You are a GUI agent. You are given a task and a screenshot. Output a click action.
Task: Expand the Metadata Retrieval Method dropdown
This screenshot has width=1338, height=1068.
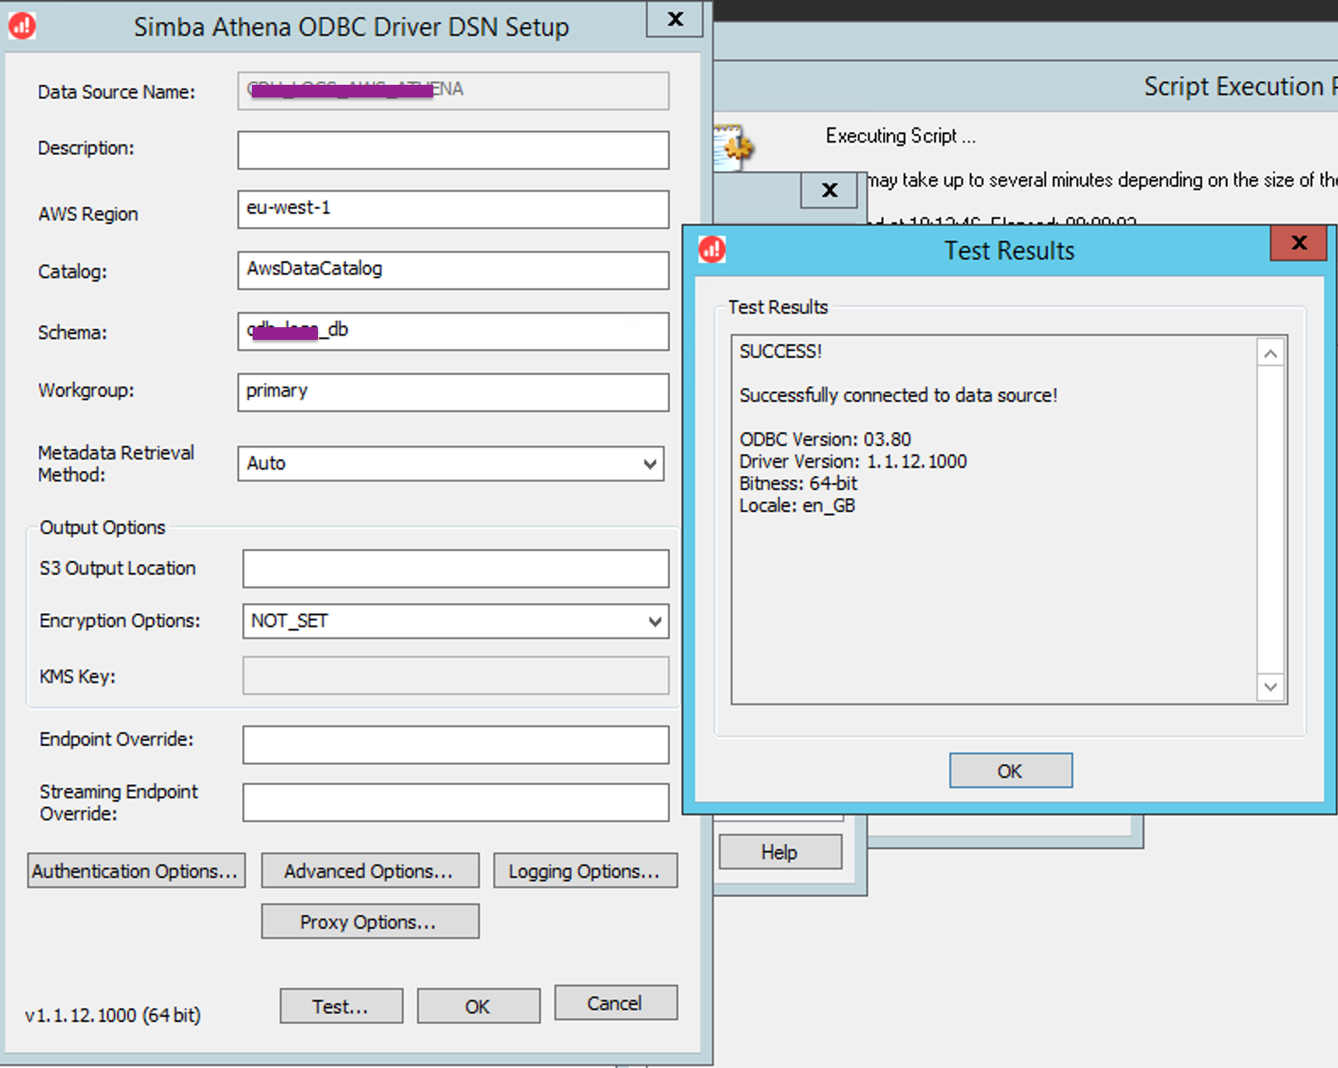click(649, 464)
